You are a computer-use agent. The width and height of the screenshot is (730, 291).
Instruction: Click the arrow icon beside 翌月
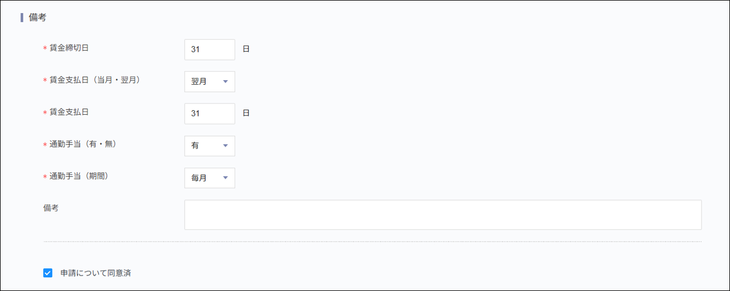[x=225, y=82]
